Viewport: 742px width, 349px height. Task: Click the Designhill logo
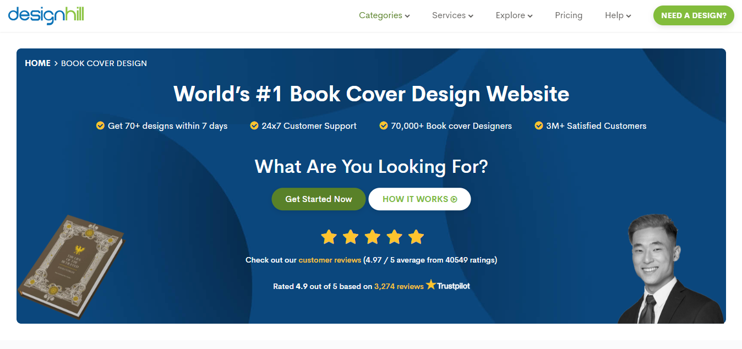pos(46,15)
